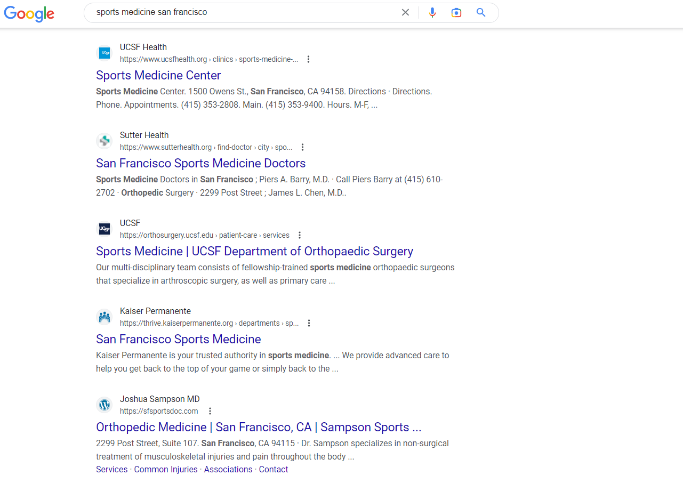Screen dimensions: 683x491
Task: Click the sutterhealth.org URL breadcrumb
Action: 206,147
